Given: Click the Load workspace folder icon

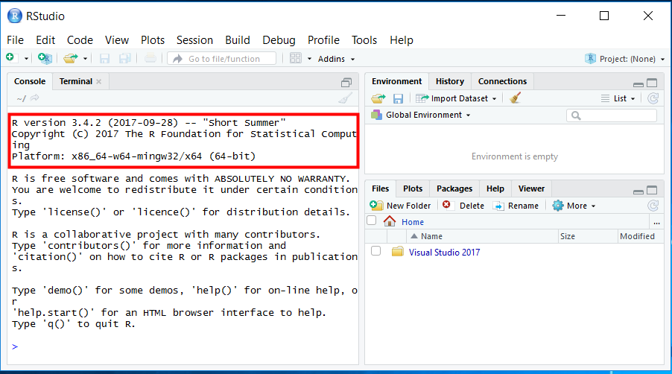Looking at the screenshot, I should [x=378, y=98].
